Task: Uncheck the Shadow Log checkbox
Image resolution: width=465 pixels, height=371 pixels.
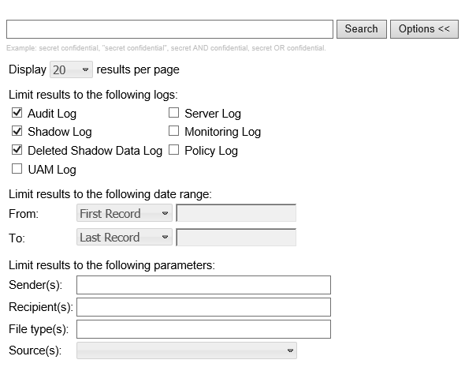Action: (x=17, y=131)
